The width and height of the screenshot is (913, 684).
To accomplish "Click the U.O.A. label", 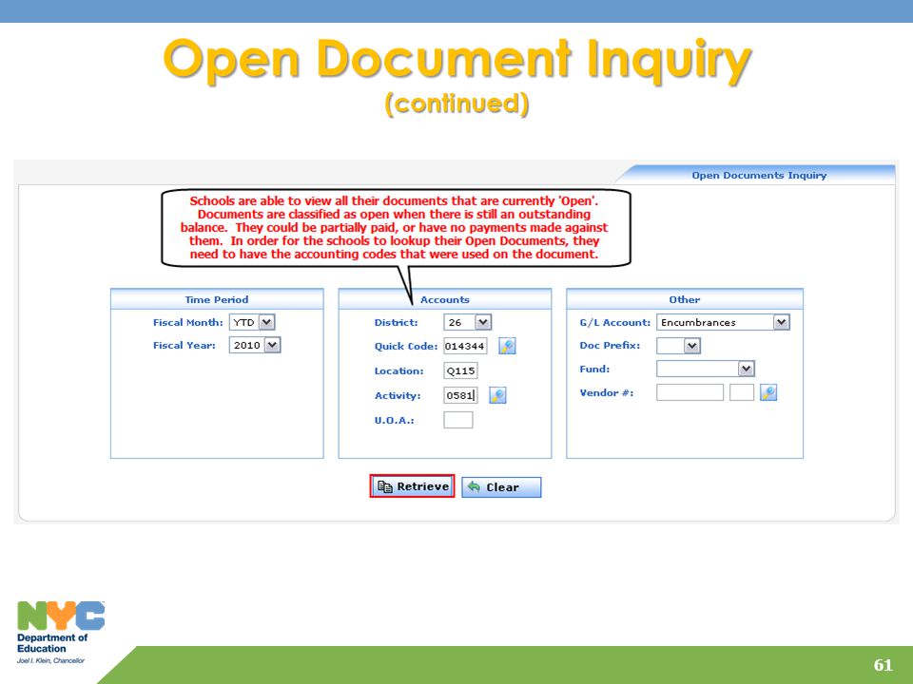I will [x=394, y=420].
